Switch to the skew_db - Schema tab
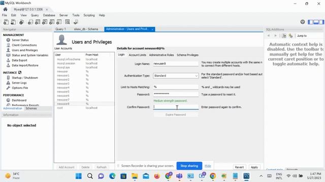 click(86, 29)
